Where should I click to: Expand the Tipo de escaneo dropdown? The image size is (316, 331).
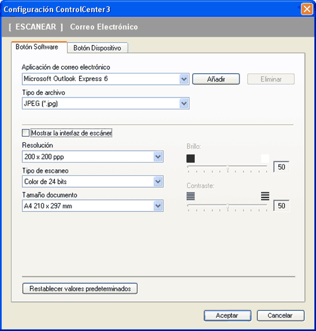point(158,182)
